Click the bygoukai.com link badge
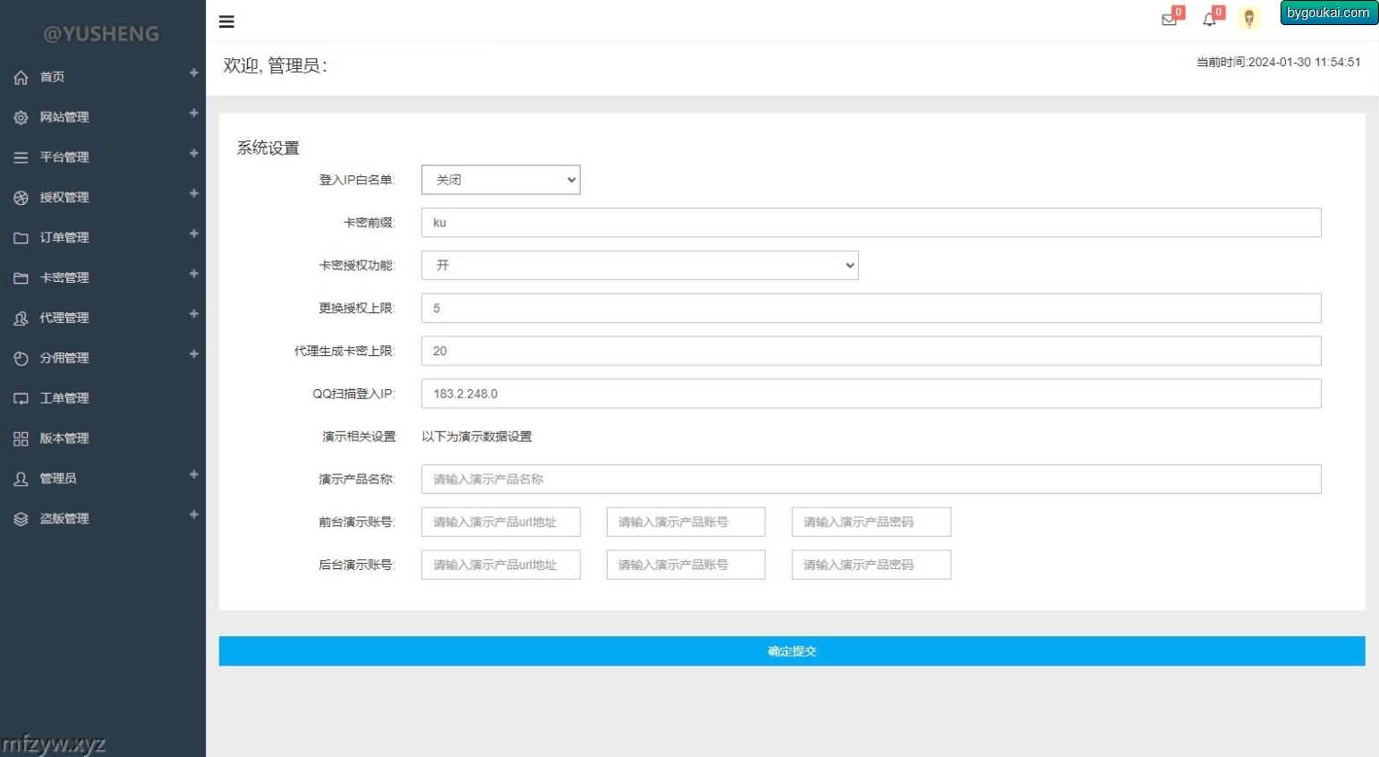Image resolution: width=1379 pixels, height=757 pixels. click(1328, 13)
